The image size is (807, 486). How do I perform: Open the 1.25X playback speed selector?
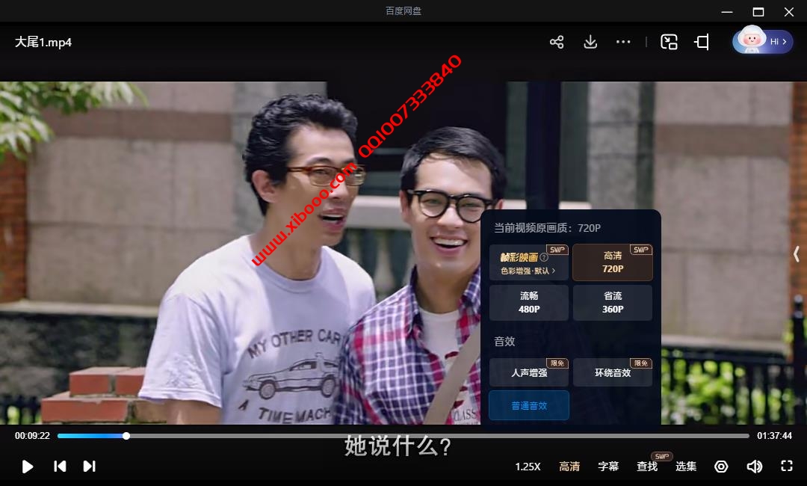528,467
